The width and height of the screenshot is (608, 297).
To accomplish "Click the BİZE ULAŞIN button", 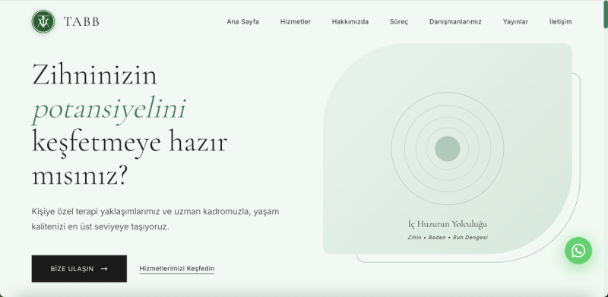I will click(x=79, y=269).
